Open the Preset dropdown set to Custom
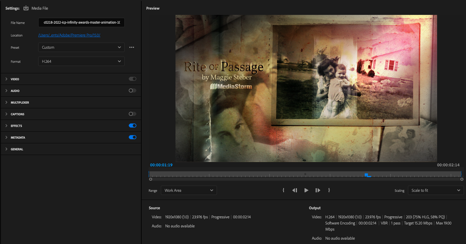The height and width of the screenshot is (244, 466). 81,47
